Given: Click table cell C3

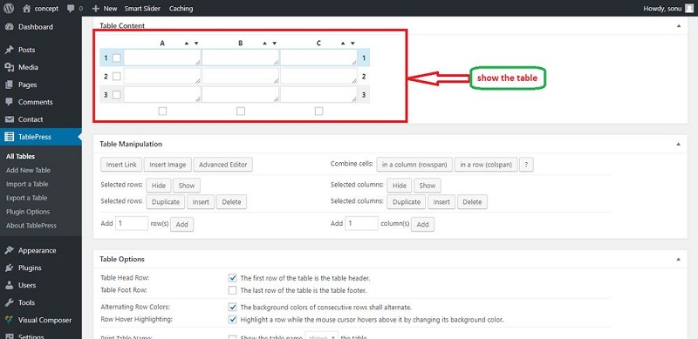Looking at the screenshot, I should pyautogui.click(x=318, y=95).
